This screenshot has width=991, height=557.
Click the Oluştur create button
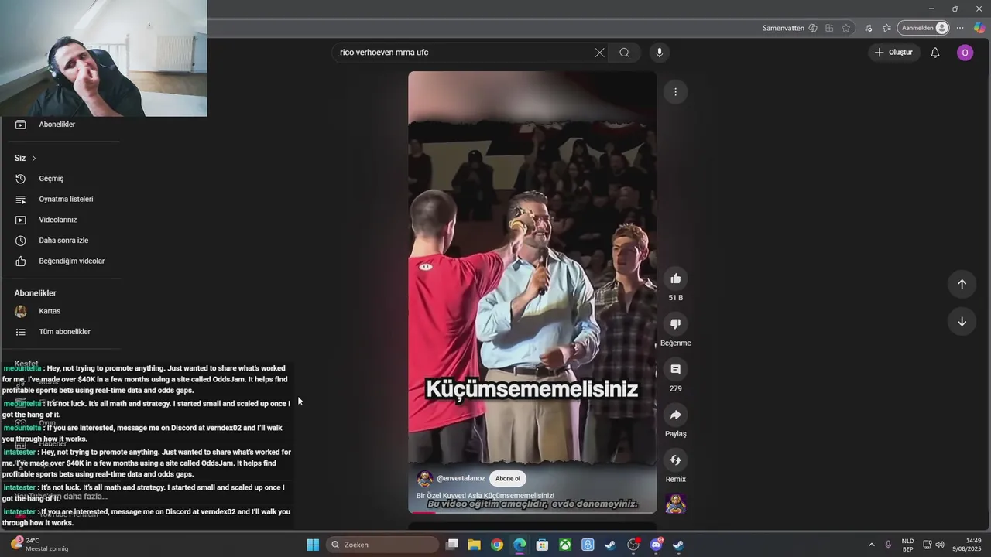[893, 53]
